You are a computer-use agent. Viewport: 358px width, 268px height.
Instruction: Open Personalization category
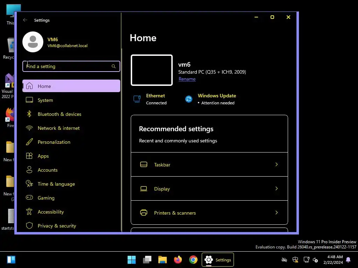pyautogui.click(x=71, y=142)
